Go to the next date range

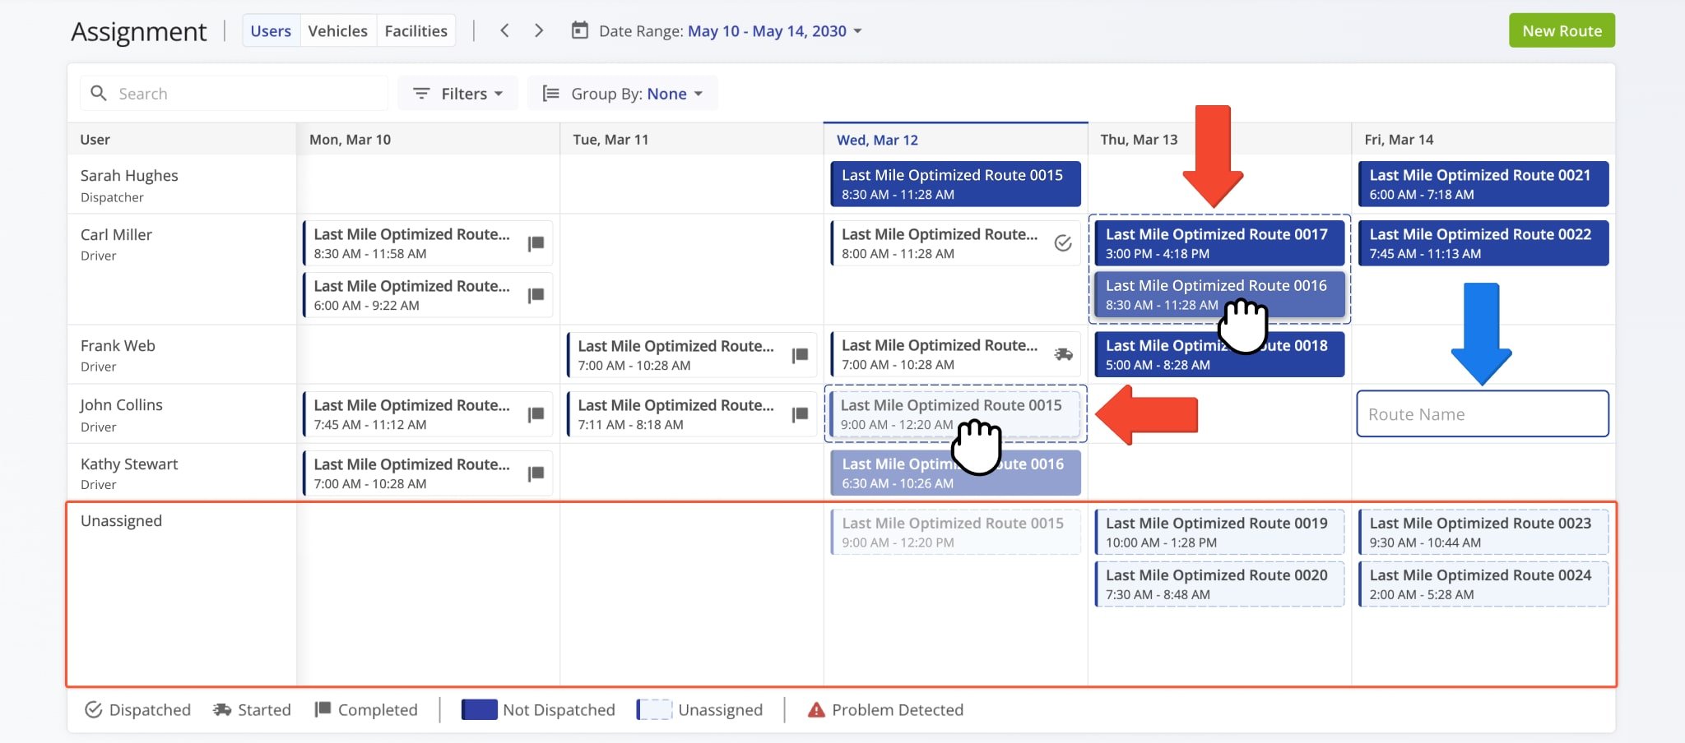pyautogui.click(x=539, y=30)
